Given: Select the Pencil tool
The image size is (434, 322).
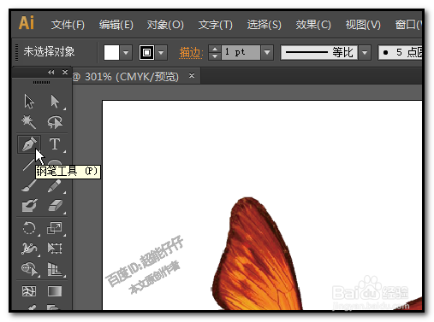Looking at the screenshot, I should tap(55, 185).
